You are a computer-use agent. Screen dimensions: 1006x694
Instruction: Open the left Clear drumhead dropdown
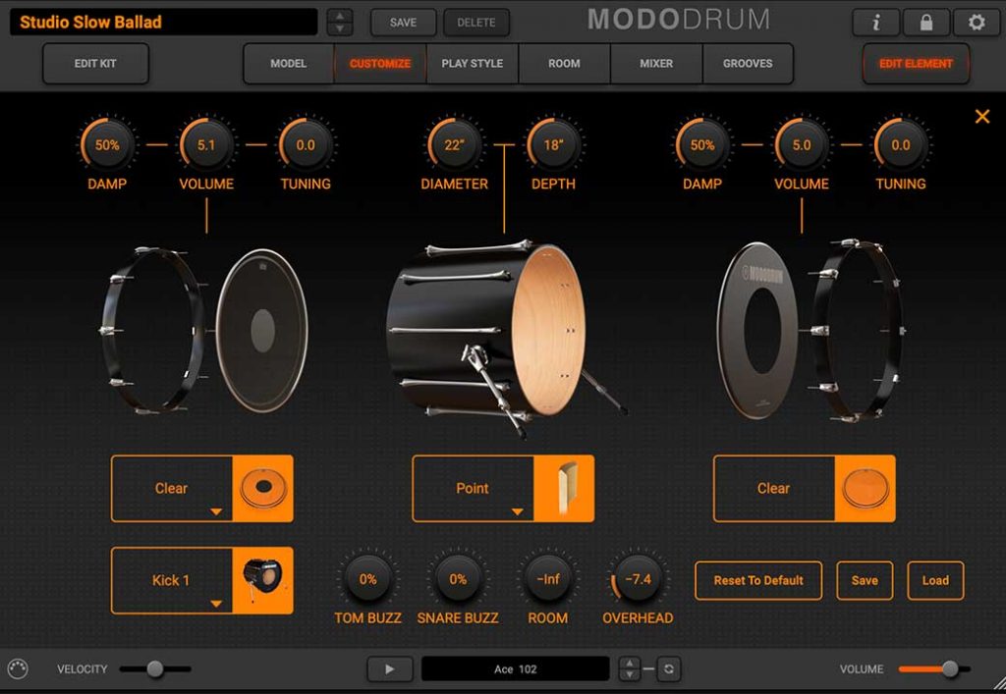point(172,489)
